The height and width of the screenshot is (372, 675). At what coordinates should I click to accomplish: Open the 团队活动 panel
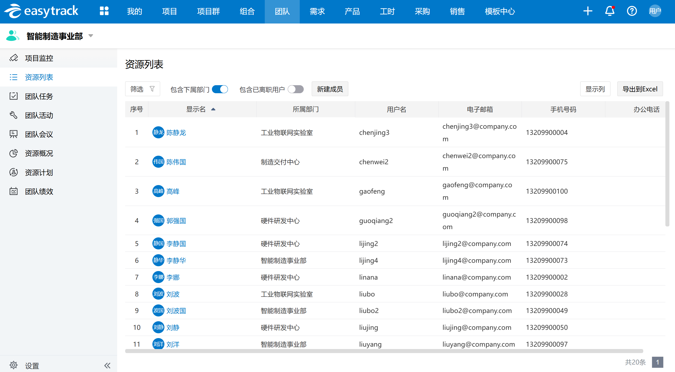click(x=39, y=115)
